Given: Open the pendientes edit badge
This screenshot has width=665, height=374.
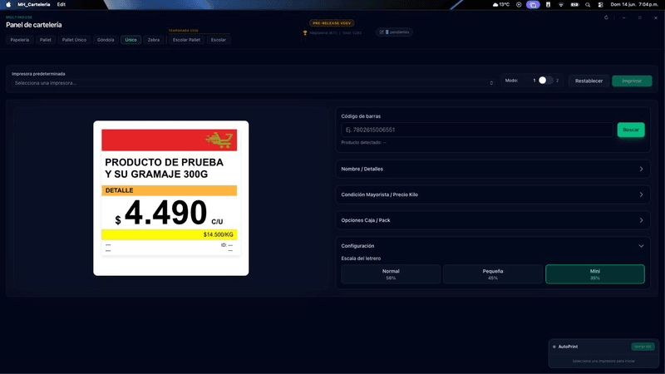Looking at the screenshot, I should (x=394, y=32).
